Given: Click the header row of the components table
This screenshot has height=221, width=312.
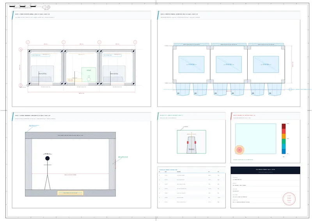Looking at the screenshot, I should tap(191, 172).
